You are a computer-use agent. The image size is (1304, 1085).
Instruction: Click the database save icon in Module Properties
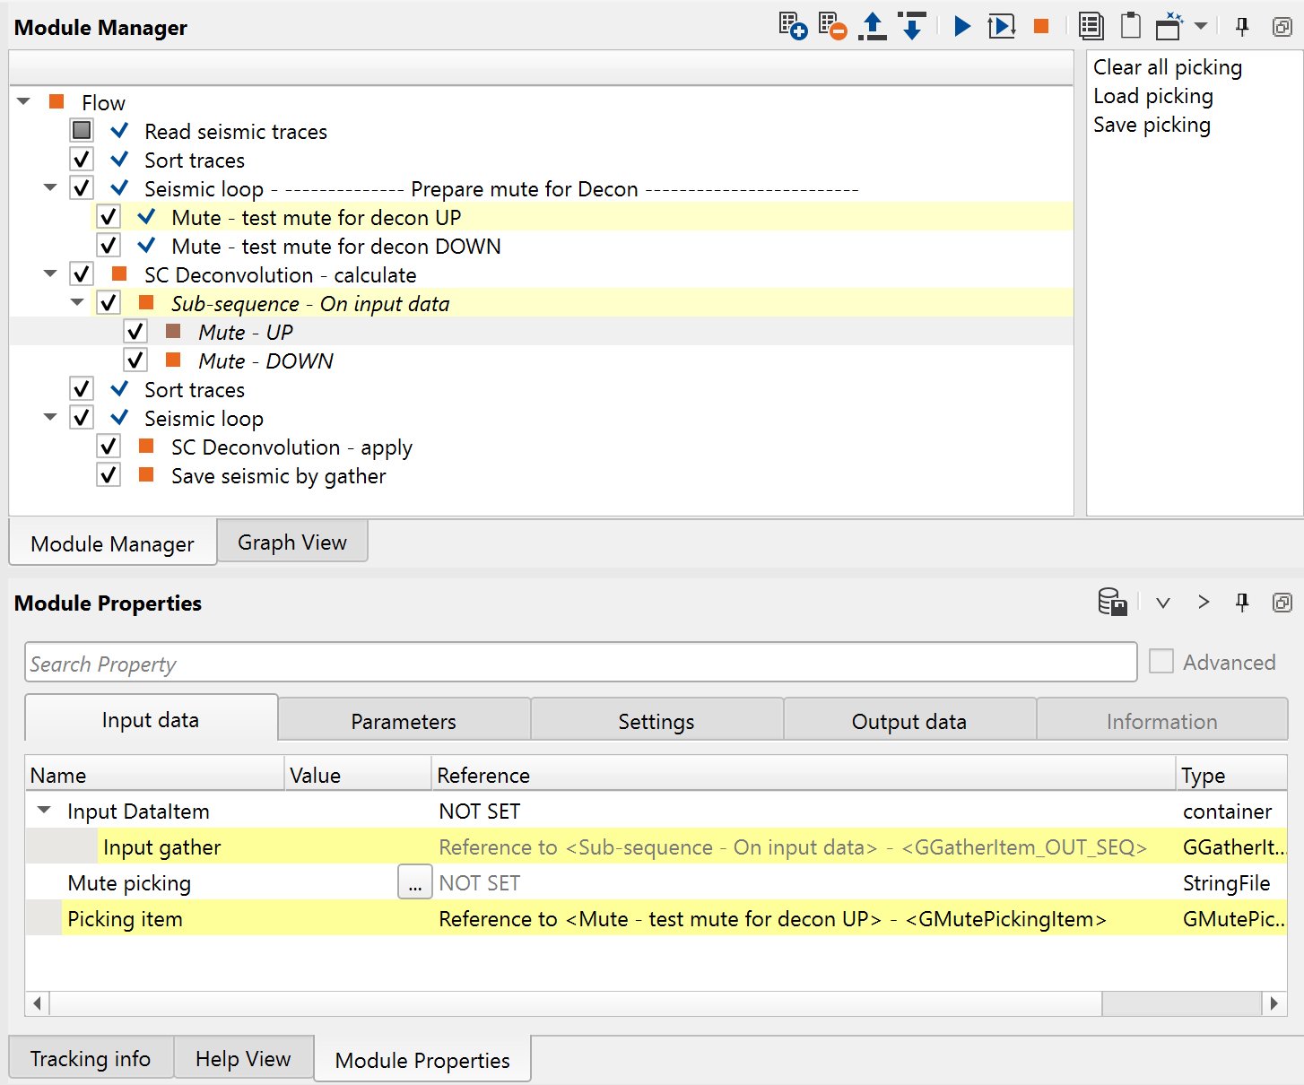1112,602
